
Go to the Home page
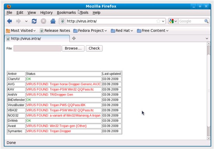[53, 21]
